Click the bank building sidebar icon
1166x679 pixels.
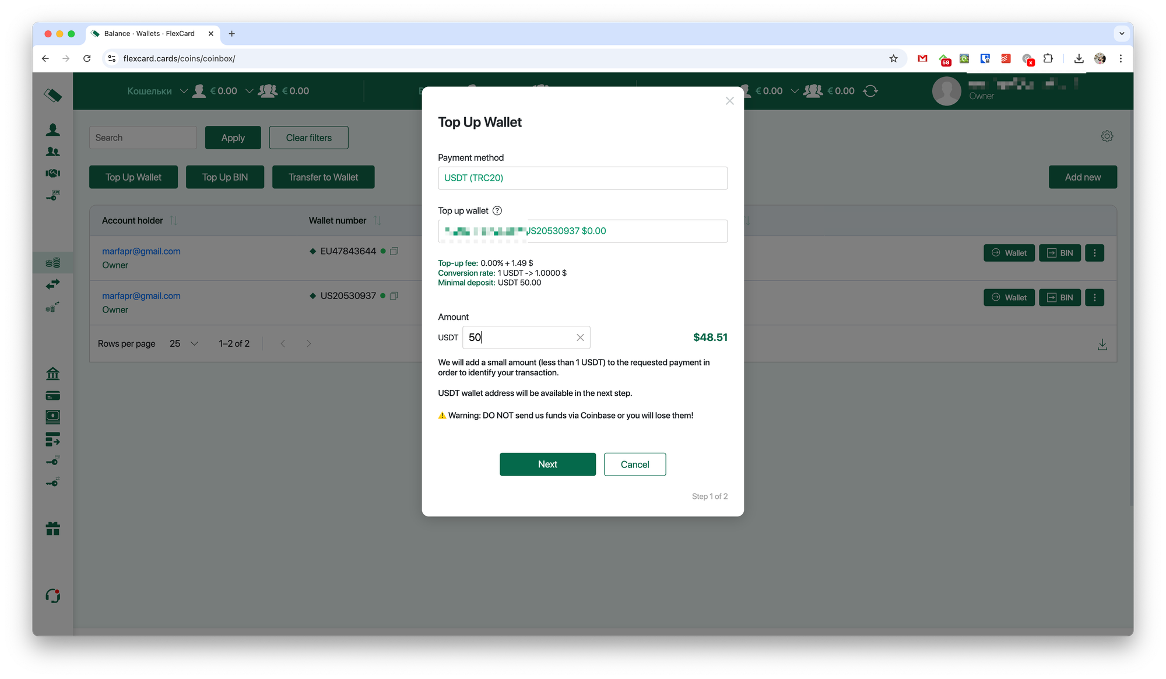point(52,374)
